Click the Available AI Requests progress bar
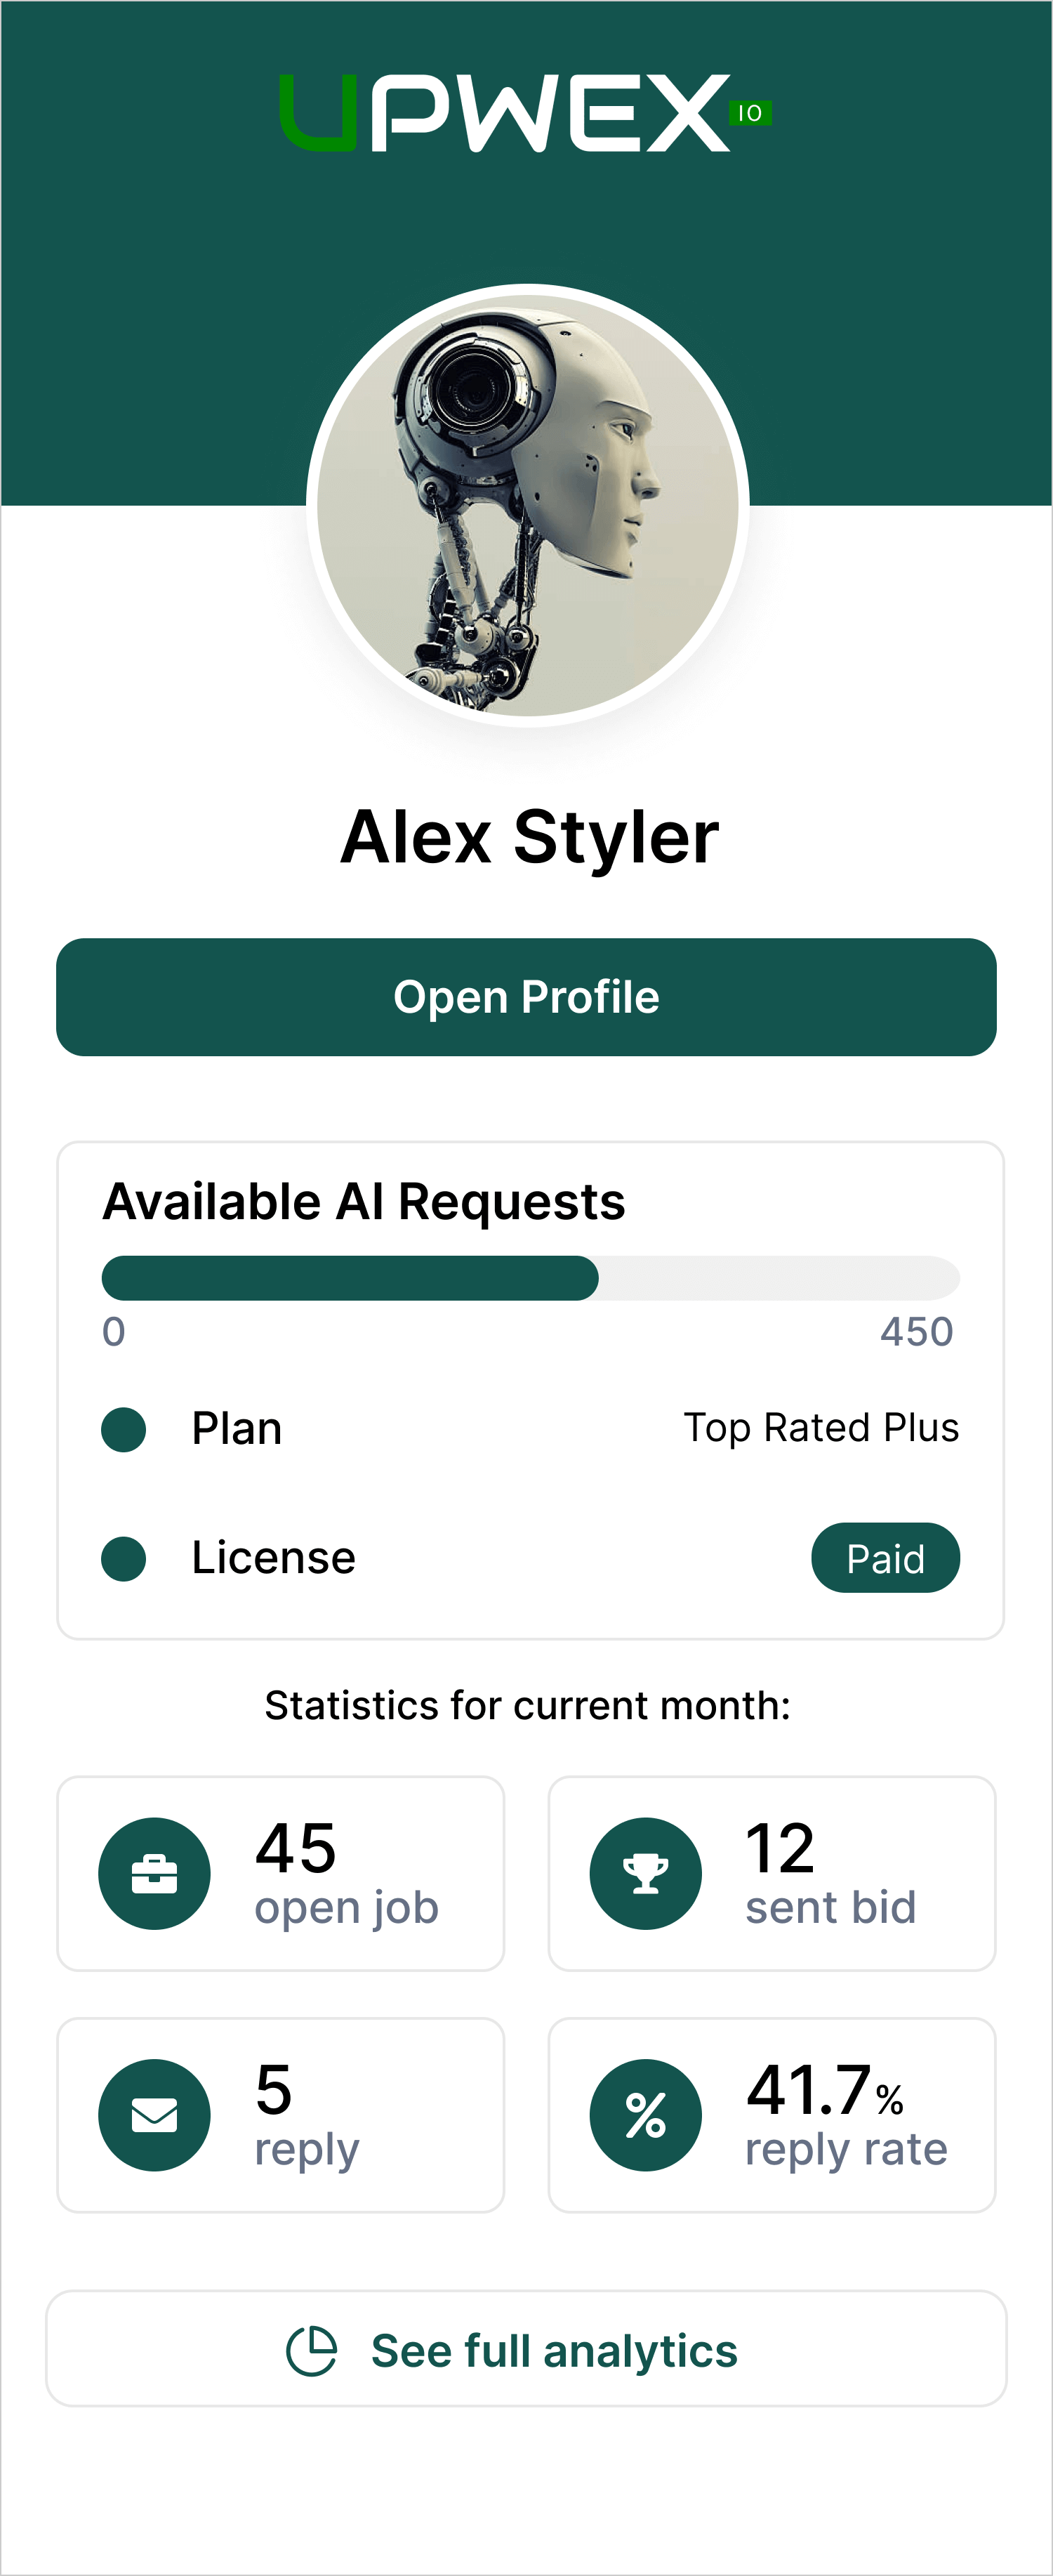Viewport: 1053px width, 2576px height. click(x=530, y=1278)
